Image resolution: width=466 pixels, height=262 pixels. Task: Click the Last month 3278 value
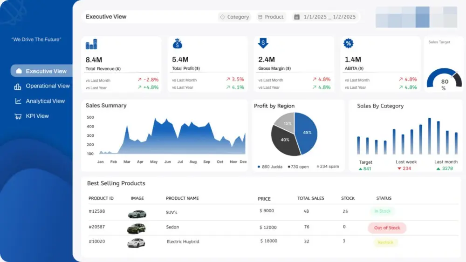tap(445, 168)
